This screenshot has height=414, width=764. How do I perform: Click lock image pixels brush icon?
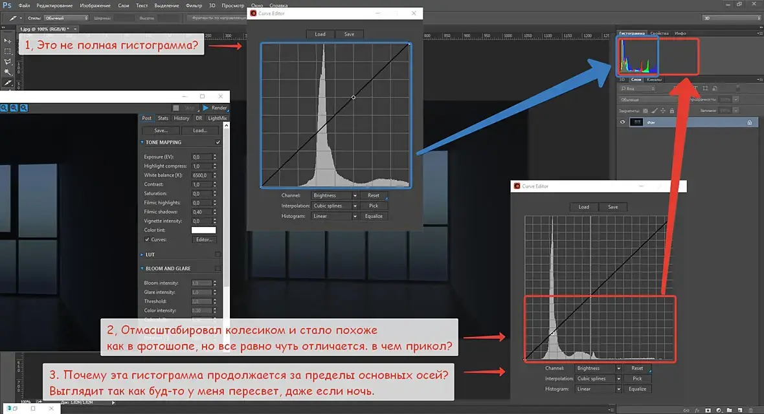pos(654,111)
